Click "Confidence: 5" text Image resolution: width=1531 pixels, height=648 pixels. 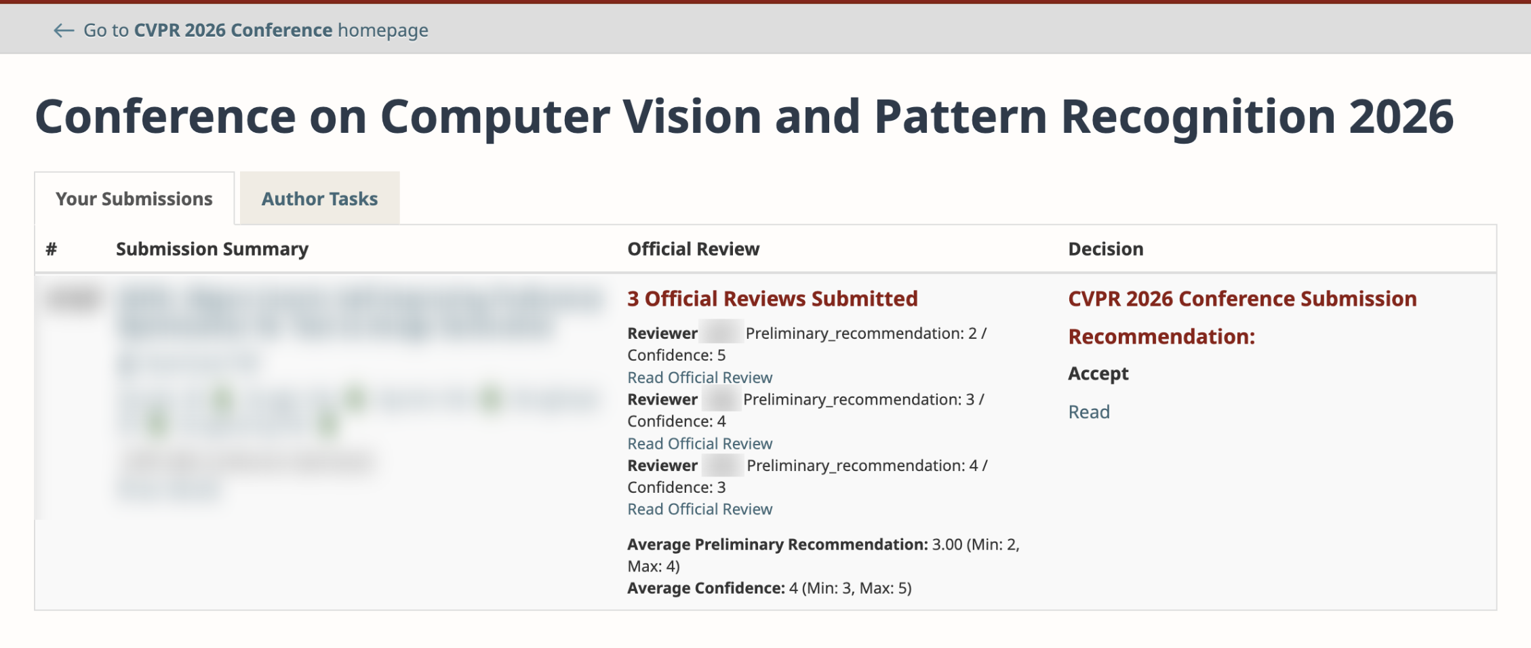pyautogui.click(x=676, y=355)
